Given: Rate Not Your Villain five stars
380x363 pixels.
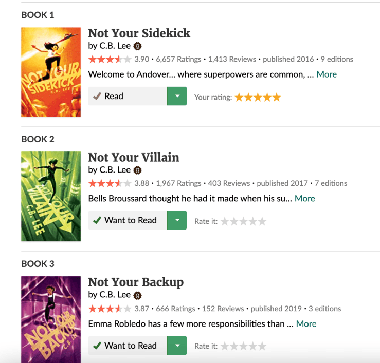Looking at the screenshot, I should (262, 221).
